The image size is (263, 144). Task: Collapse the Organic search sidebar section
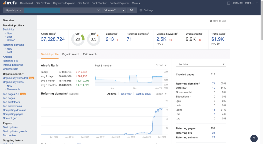[13, 74]
